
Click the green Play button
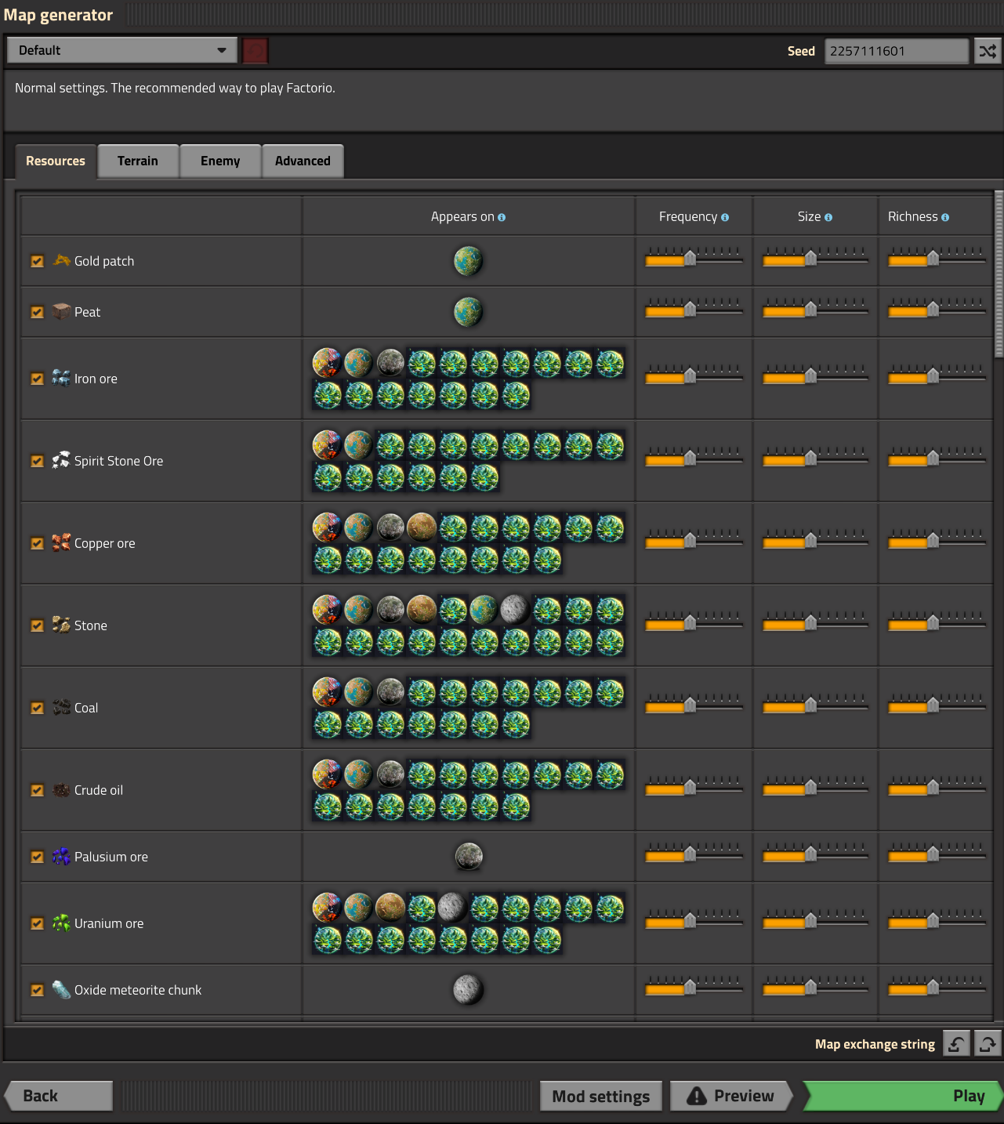(903, 1096)
